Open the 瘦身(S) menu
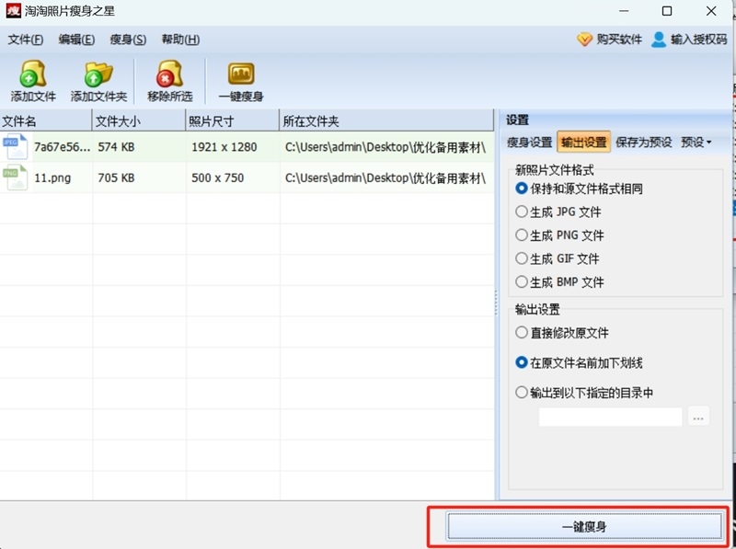The height and width of the screenshot is (549, 736). (128, 40)
